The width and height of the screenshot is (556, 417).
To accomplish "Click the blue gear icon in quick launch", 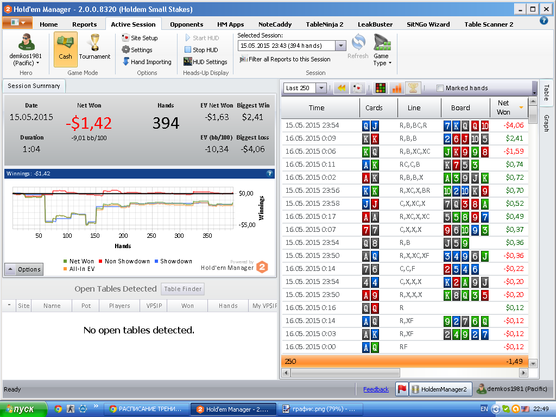I will click(x=83, y=409).
